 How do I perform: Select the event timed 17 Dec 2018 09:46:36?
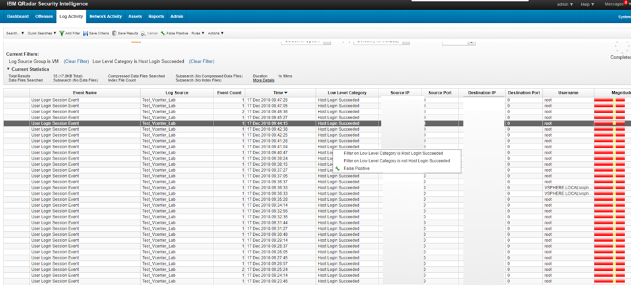[317, 111]
